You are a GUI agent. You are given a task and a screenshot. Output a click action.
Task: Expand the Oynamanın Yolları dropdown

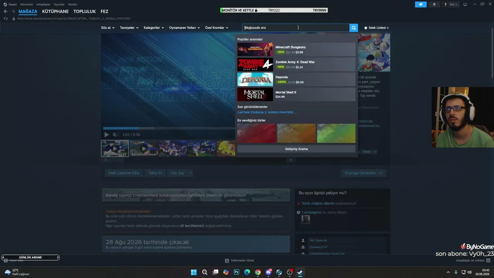184,28
